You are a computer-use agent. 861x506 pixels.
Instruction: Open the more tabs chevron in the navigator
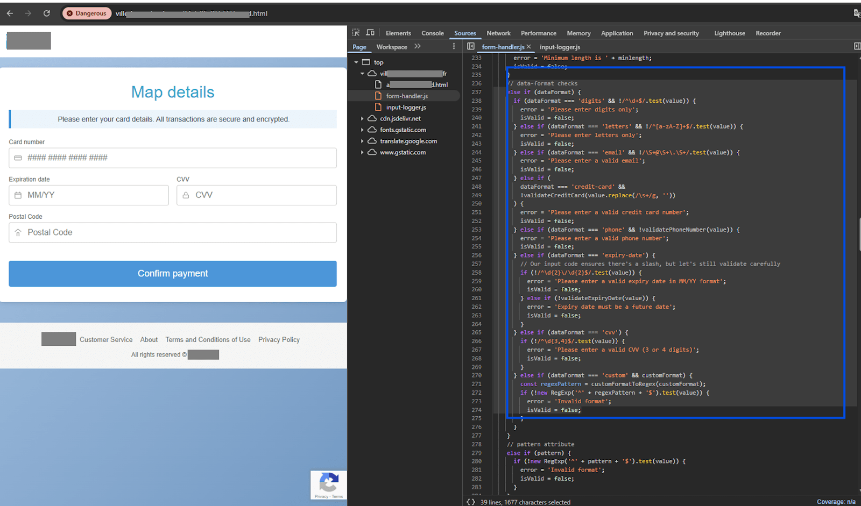coord(418,46)
